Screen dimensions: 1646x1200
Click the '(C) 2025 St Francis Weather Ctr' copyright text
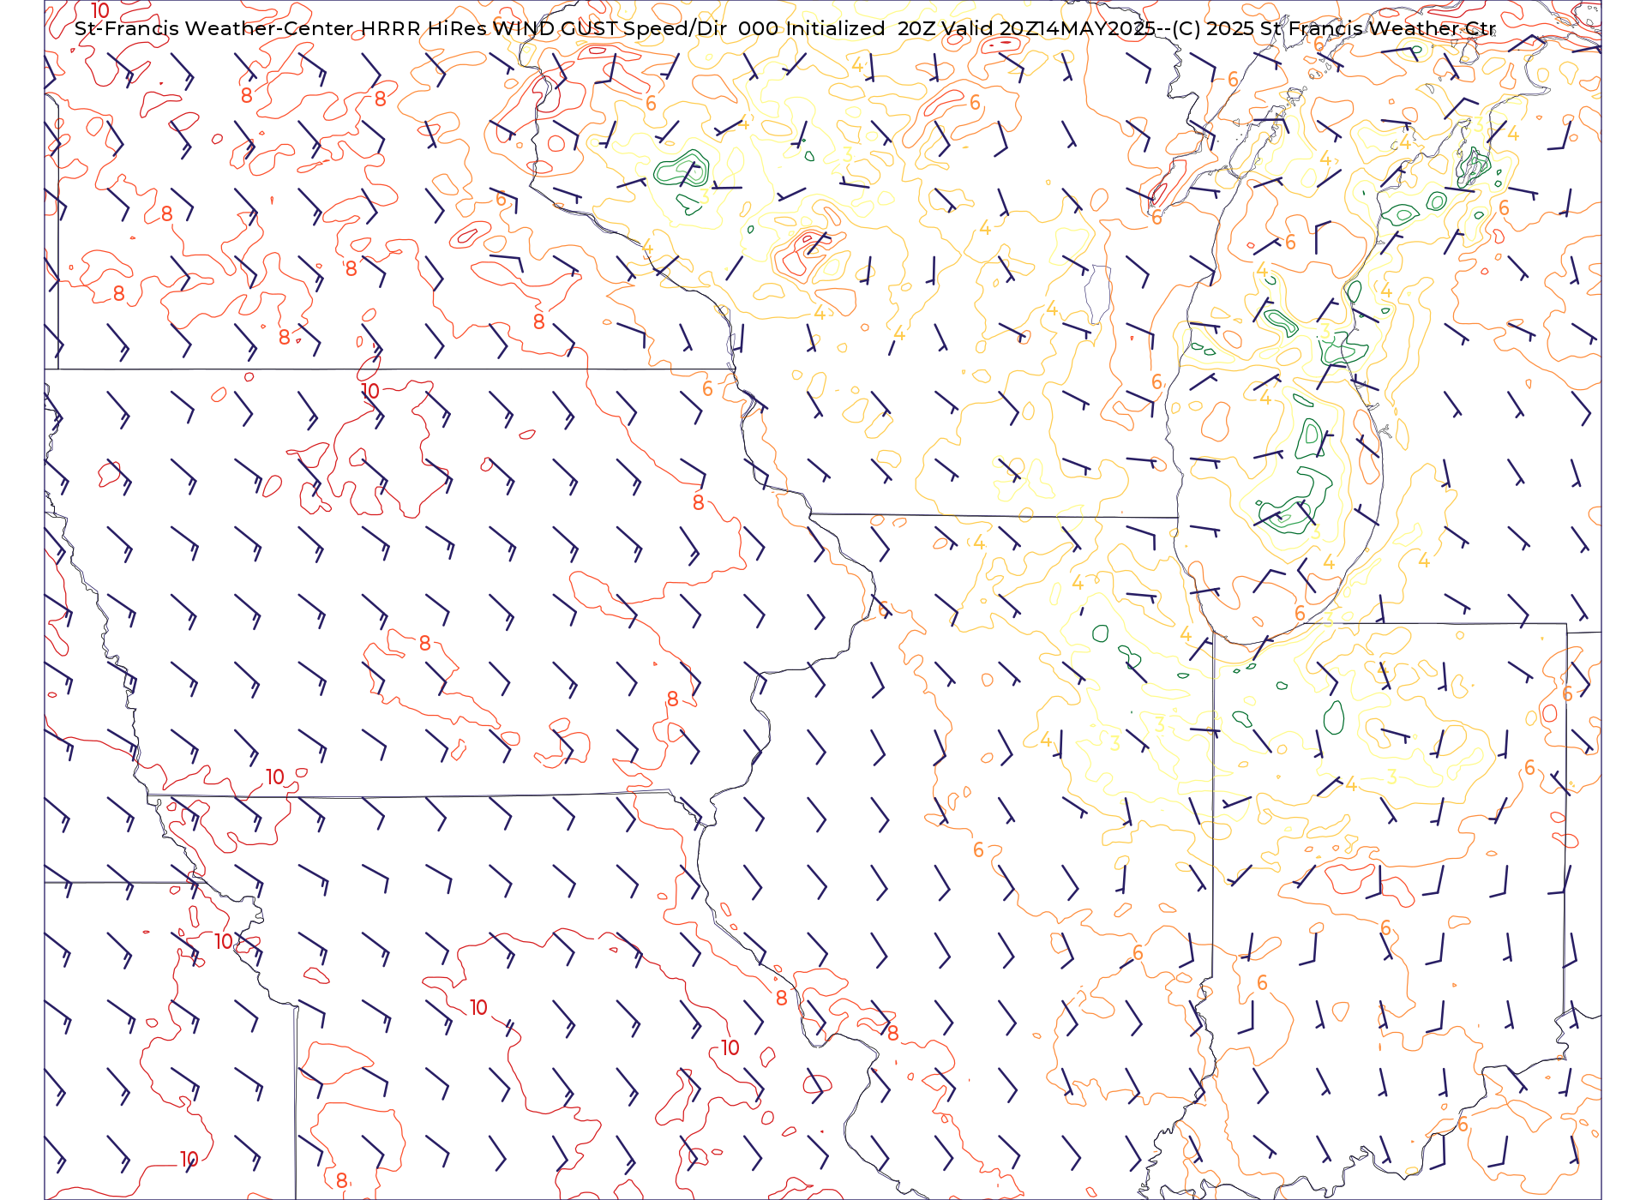click(x=1334, y=28)
